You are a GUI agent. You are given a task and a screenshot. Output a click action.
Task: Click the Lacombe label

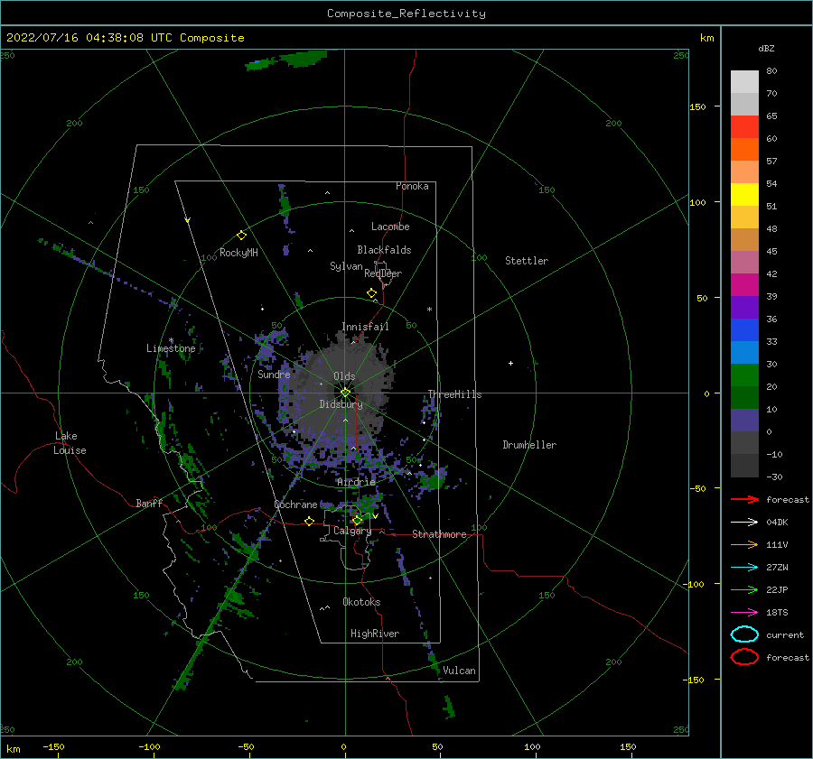tap(390, 227)
